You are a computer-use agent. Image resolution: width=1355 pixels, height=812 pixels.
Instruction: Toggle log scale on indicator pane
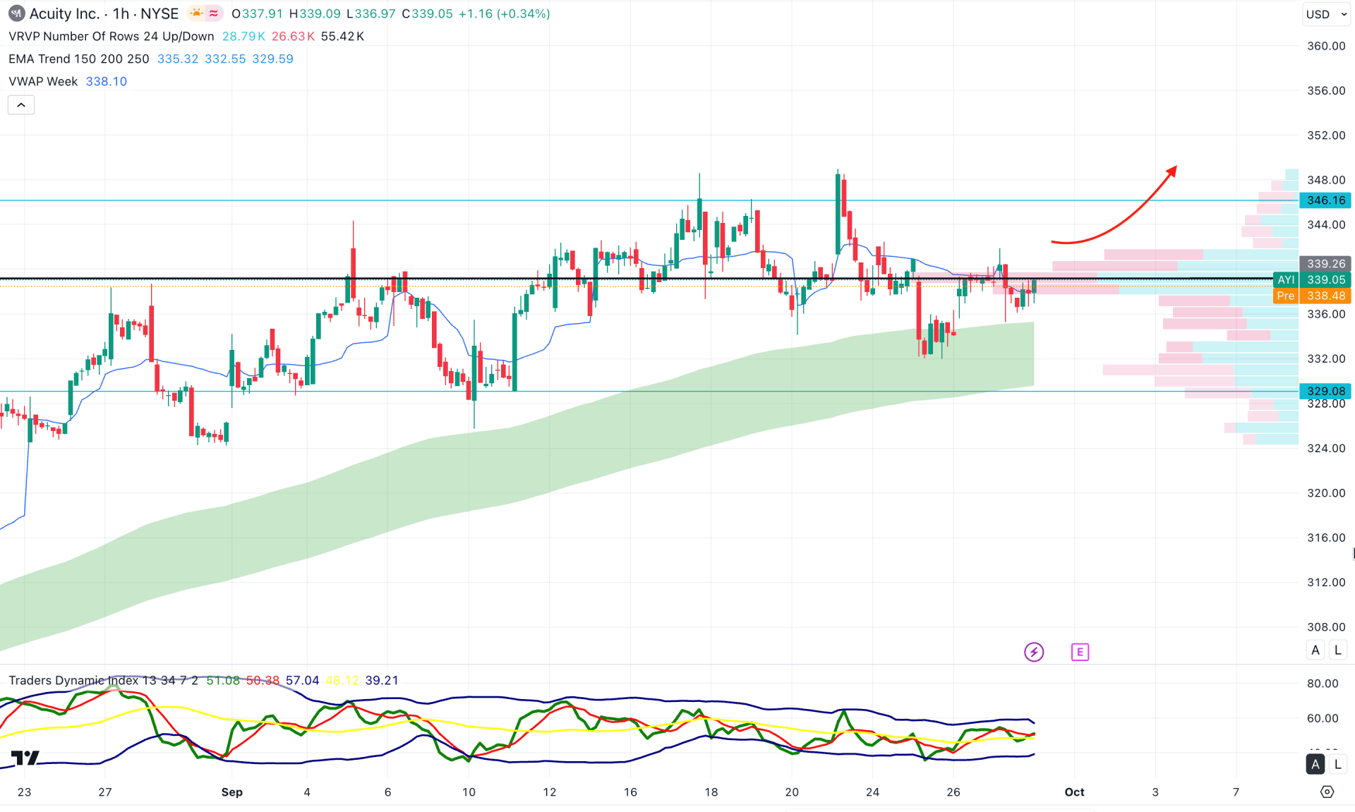(1337, 764)
